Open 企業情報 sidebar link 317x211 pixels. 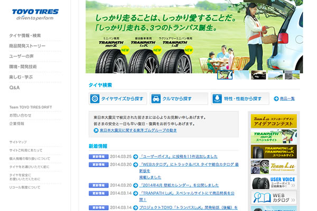(x=17, y=124)
